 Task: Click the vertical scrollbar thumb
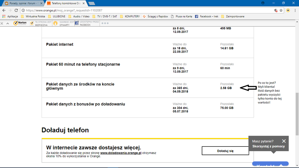[x=297, y=114]
